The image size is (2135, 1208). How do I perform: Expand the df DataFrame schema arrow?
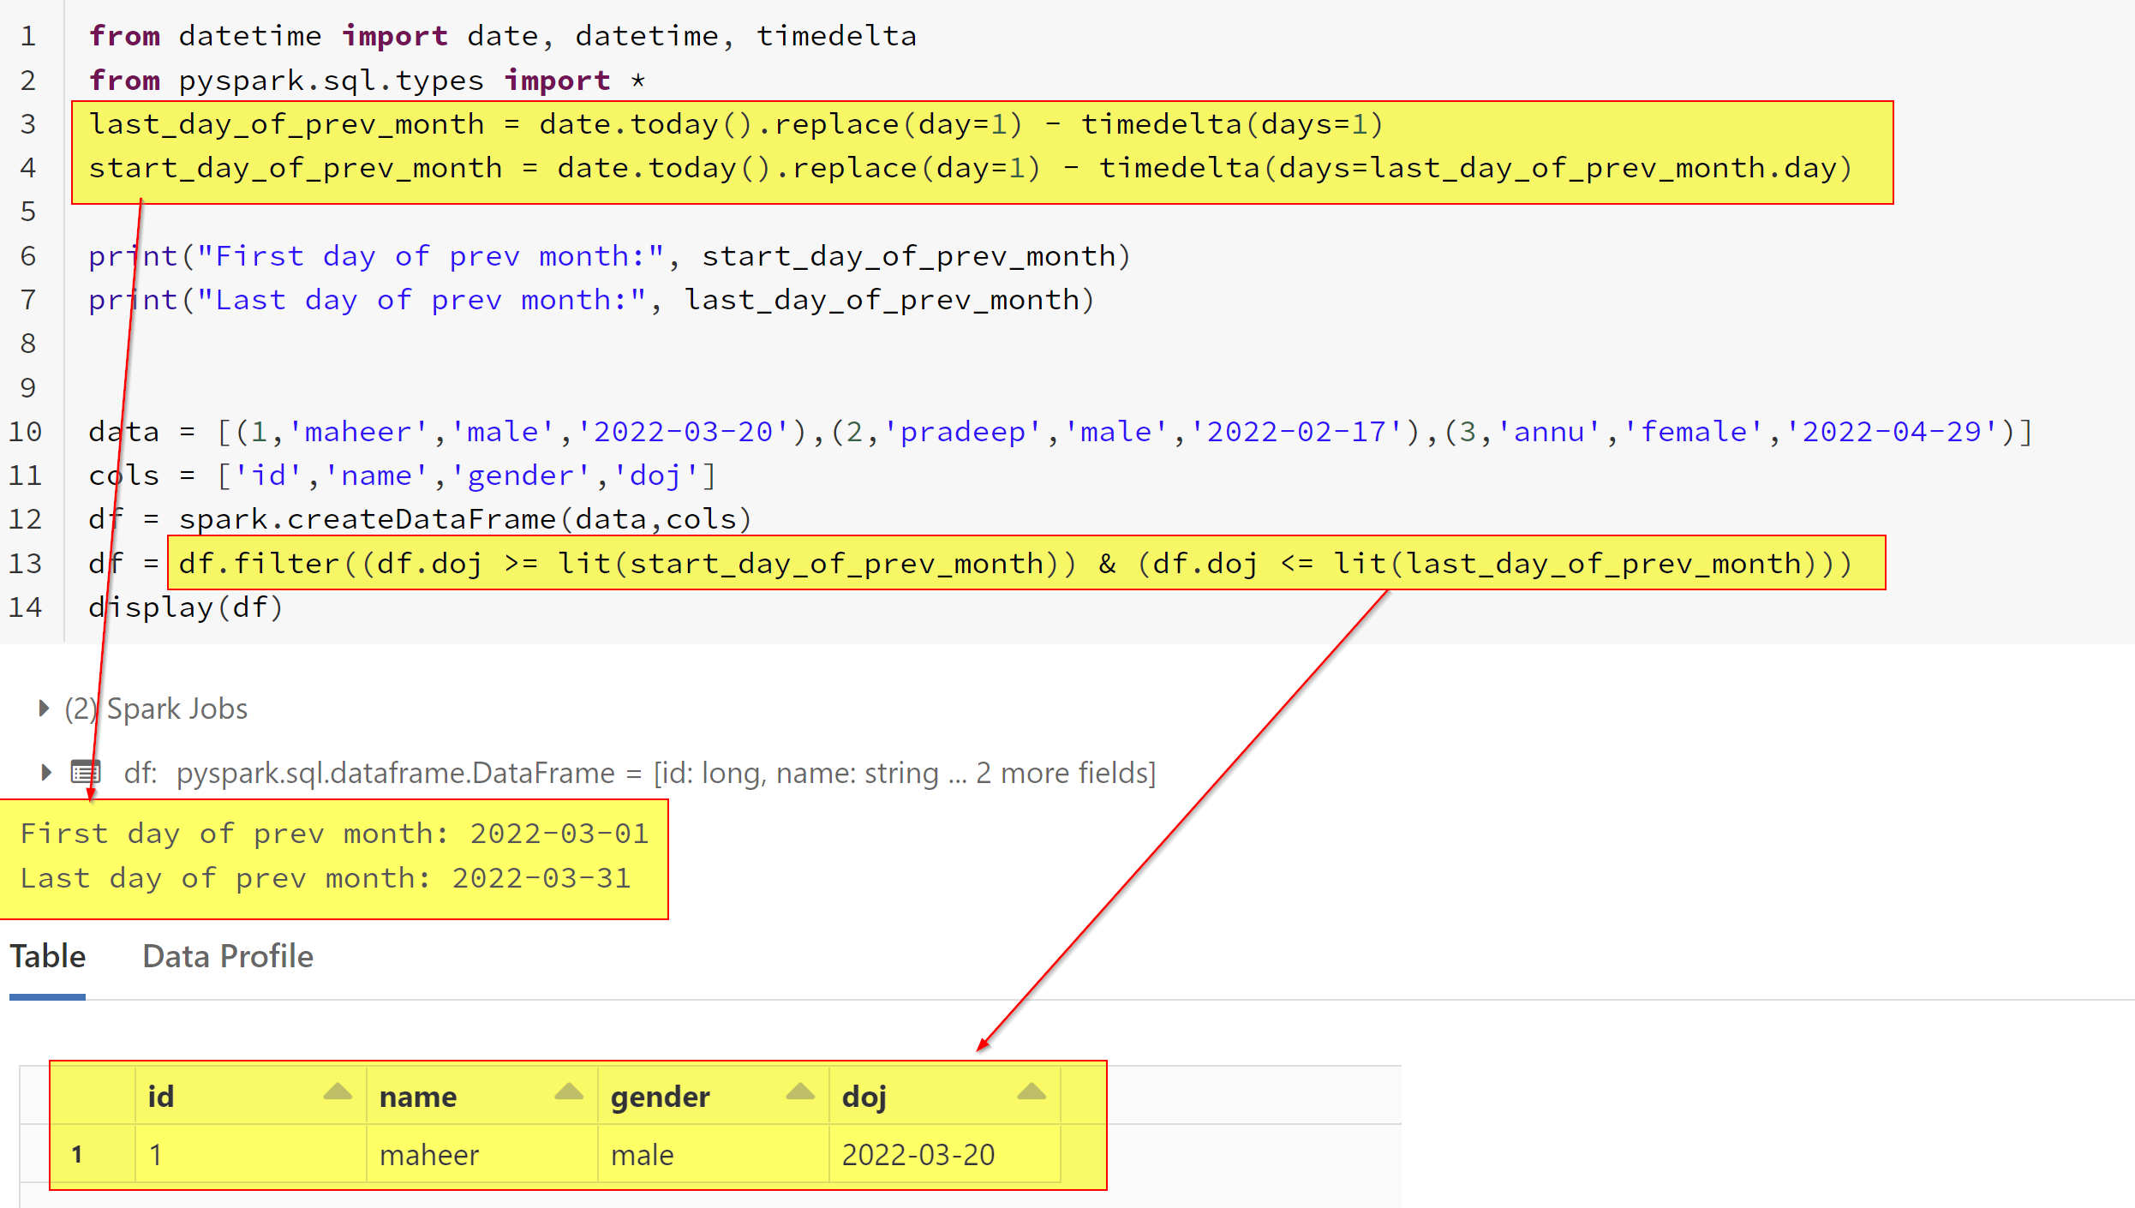tap(46, 773)
